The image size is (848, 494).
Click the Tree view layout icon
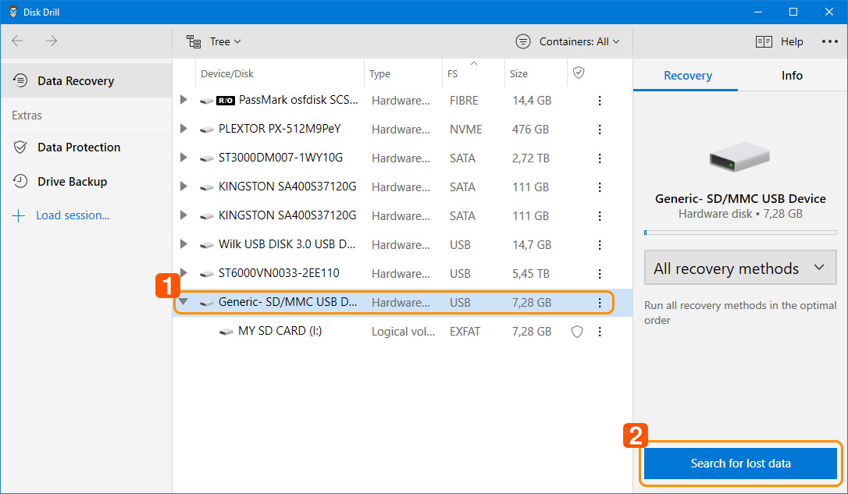[193, 41]
